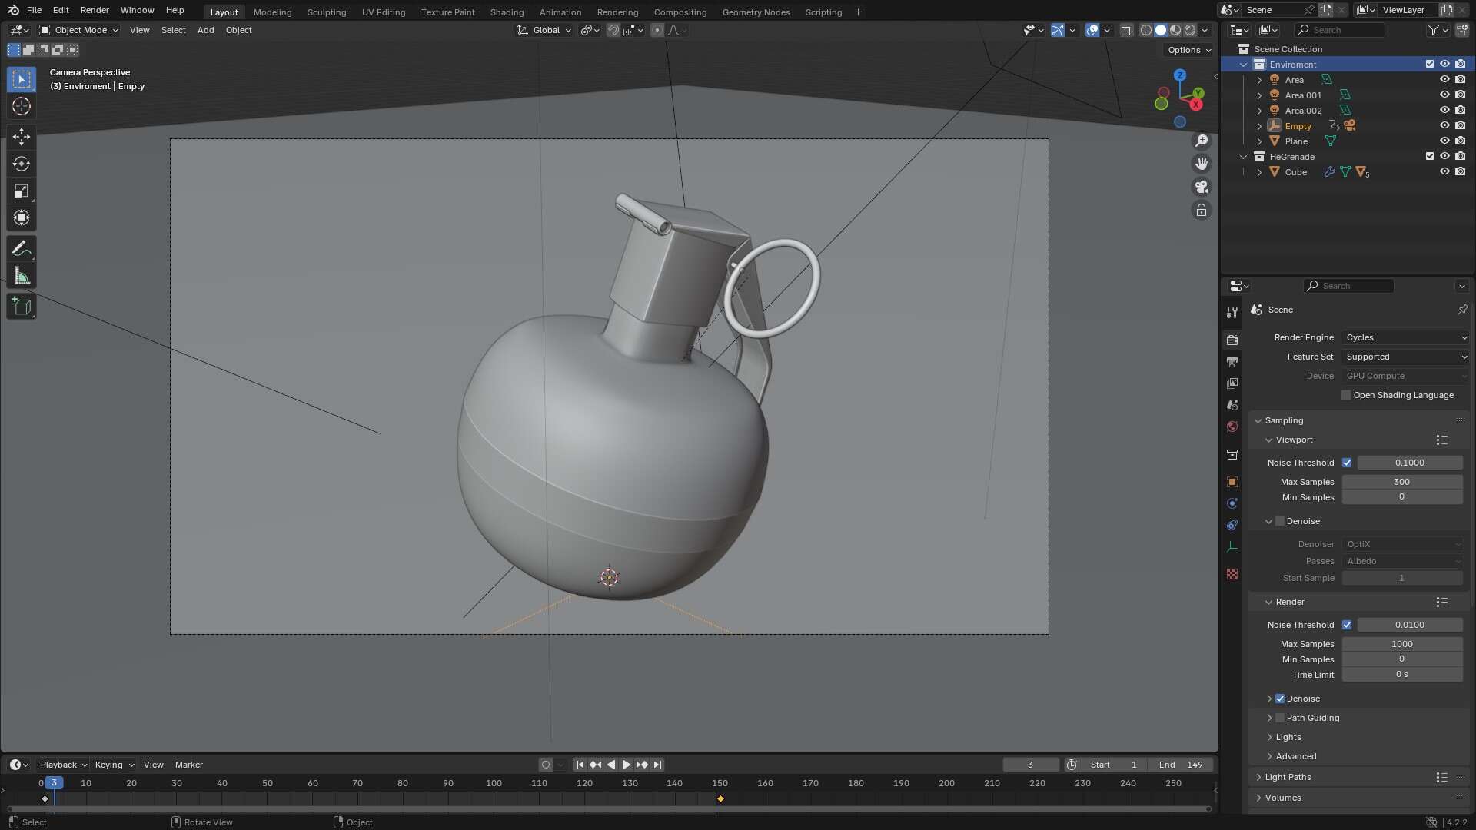
Task: Toggle X-Ray display
Action: click(x=1126, y=30)
